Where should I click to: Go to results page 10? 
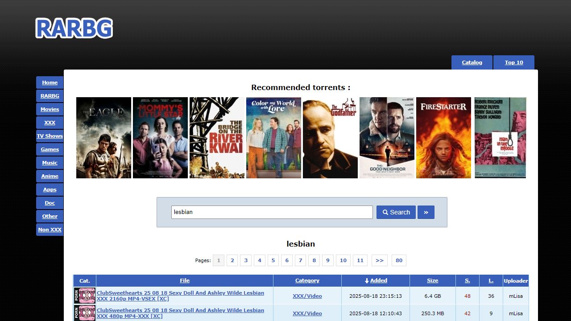(x=343, y=260)
